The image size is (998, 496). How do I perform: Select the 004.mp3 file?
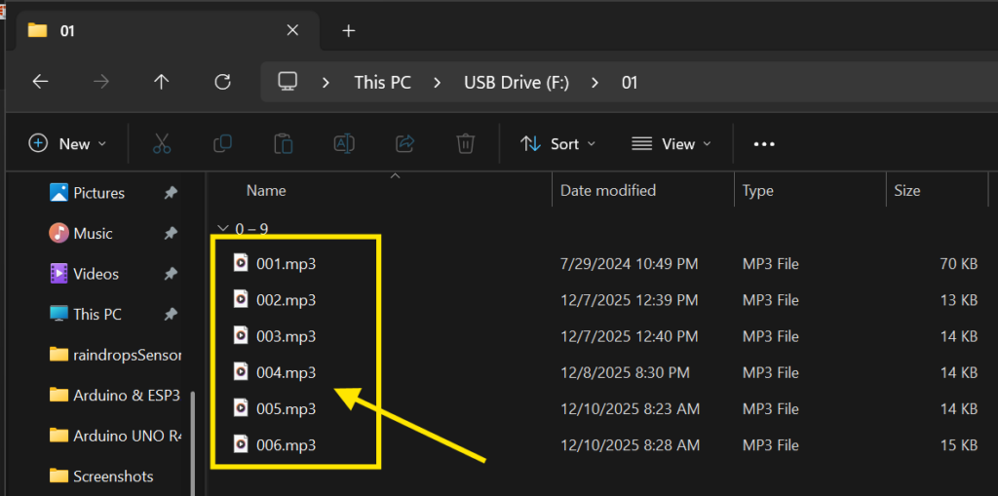pos(286,372)
